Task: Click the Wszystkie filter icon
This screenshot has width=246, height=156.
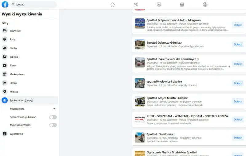Action: pyautogui.click(x=5, y=30)
